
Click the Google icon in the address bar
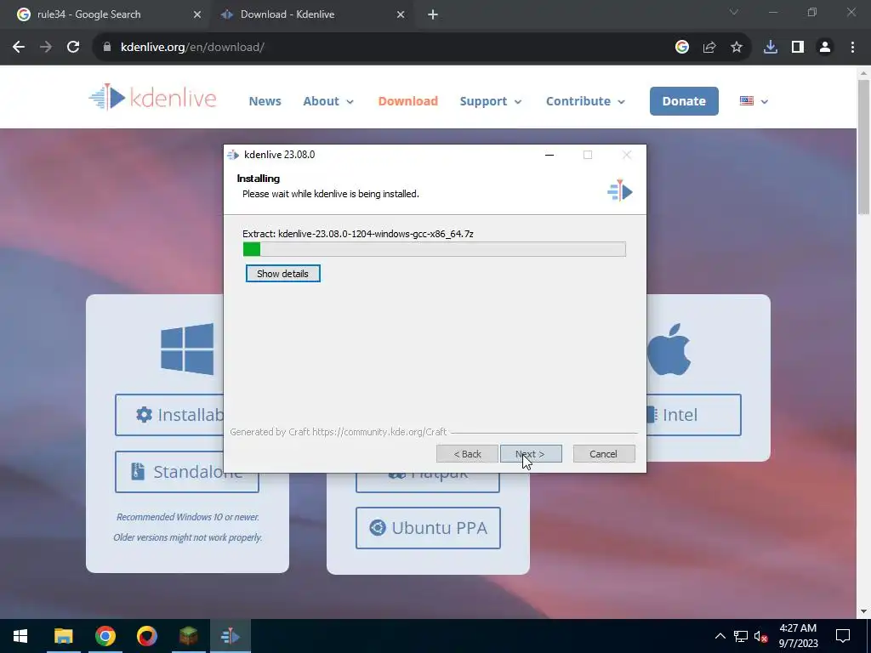682,48
